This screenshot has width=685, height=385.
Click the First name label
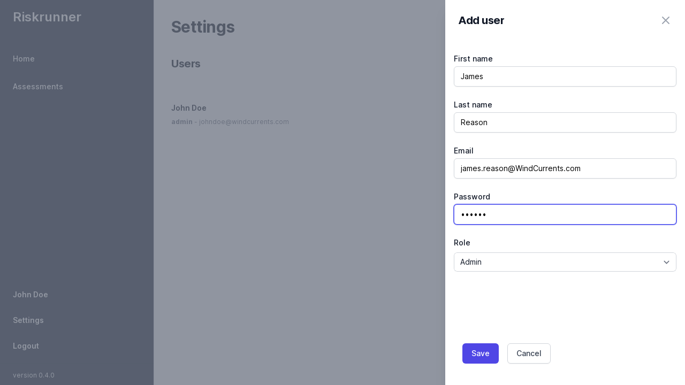(473, 59)
